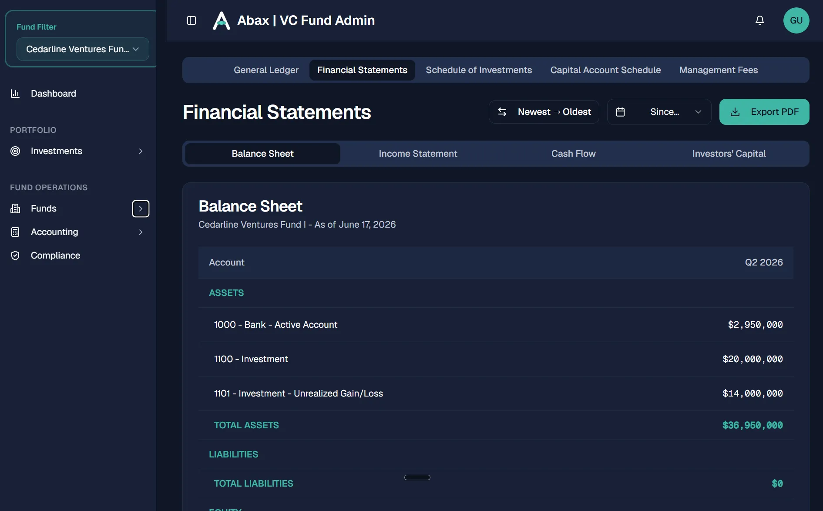Screen dimensions: 823x511
Task: Switch to Income Statement sub-tab
Action: click(418, 154)
